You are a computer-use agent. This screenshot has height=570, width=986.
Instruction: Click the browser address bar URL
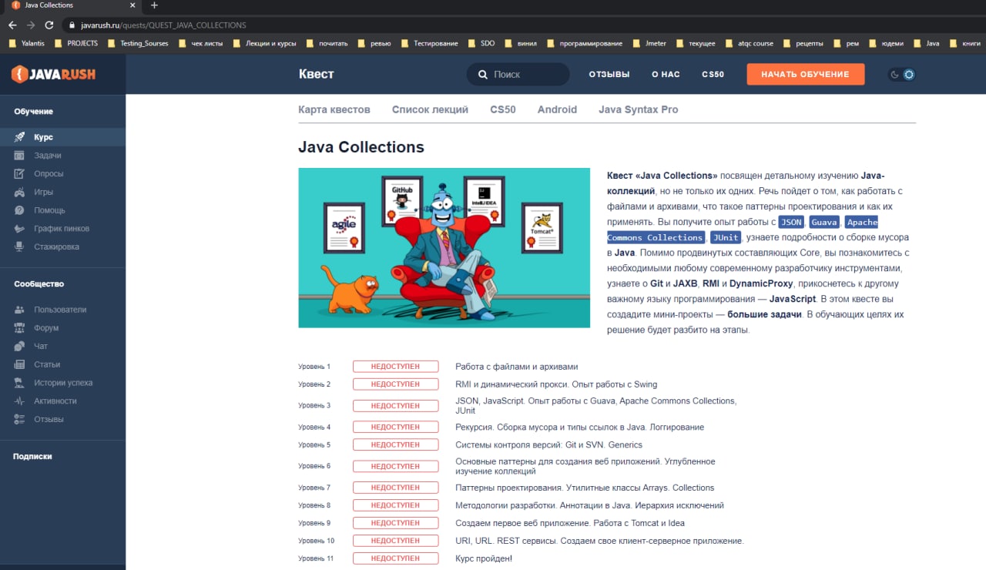click(x=163, y=25)
